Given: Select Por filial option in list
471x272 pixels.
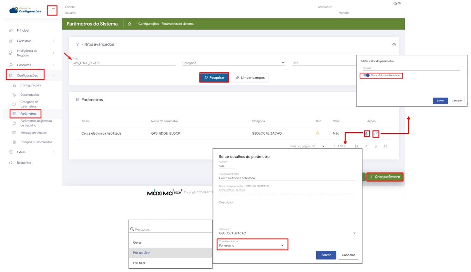Looking at the screenshot, I should coord(139,263).
